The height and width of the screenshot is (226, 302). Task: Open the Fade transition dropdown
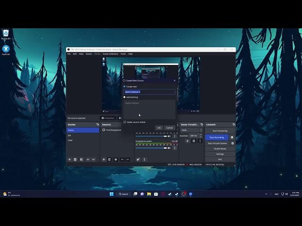pyautogui.click(x=192, y=130)
